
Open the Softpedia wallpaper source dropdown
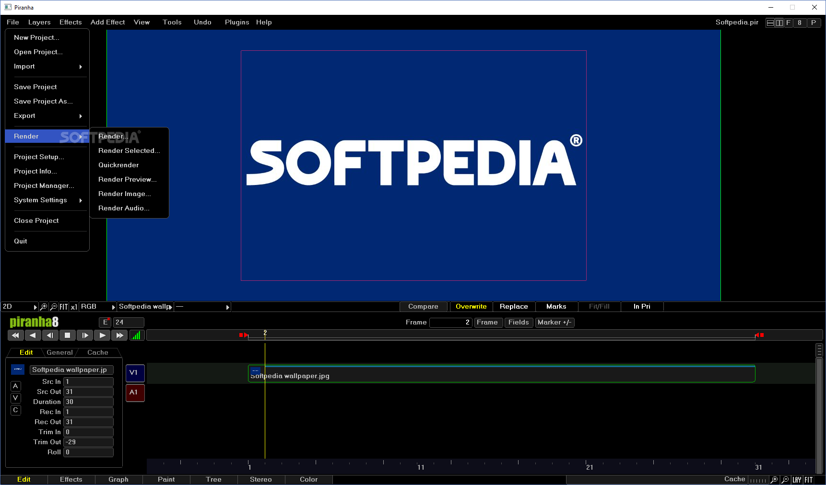(145, 307)
